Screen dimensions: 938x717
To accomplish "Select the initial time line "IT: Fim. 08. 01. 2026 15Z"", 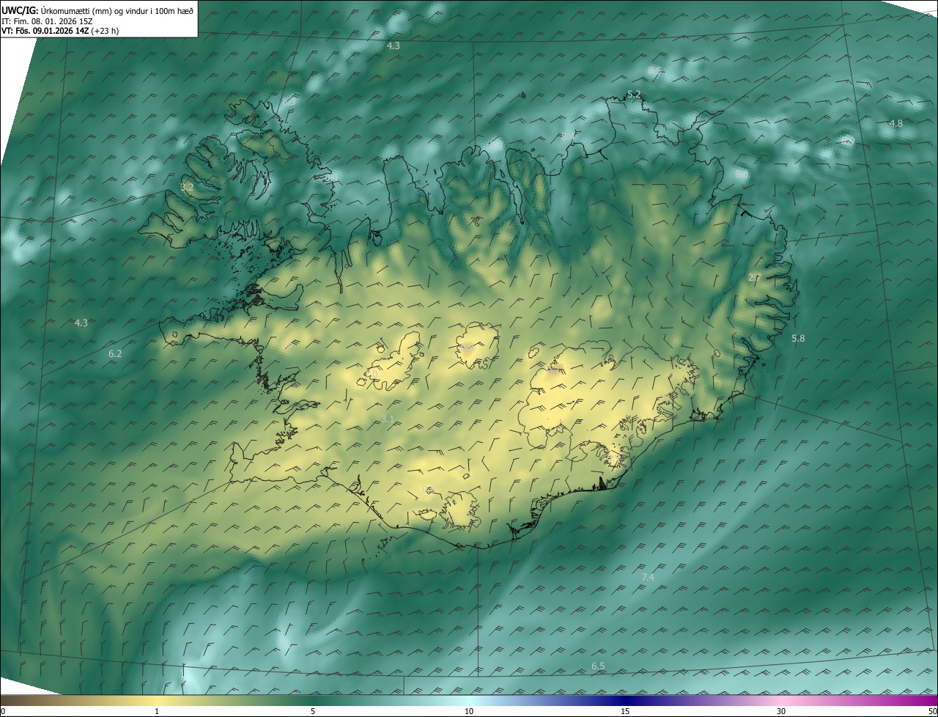I will point(47,21).
